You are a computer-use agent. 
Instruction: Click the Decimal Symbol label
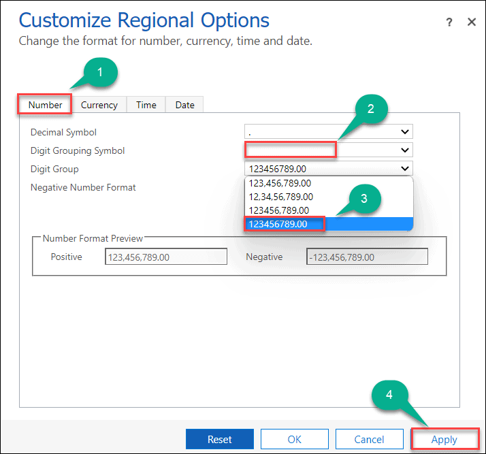coord(63,132)
